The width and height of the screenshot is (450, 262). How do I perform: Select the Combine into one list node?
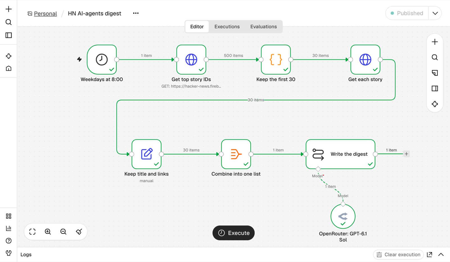pyautogui.click(x=236, y=154)
